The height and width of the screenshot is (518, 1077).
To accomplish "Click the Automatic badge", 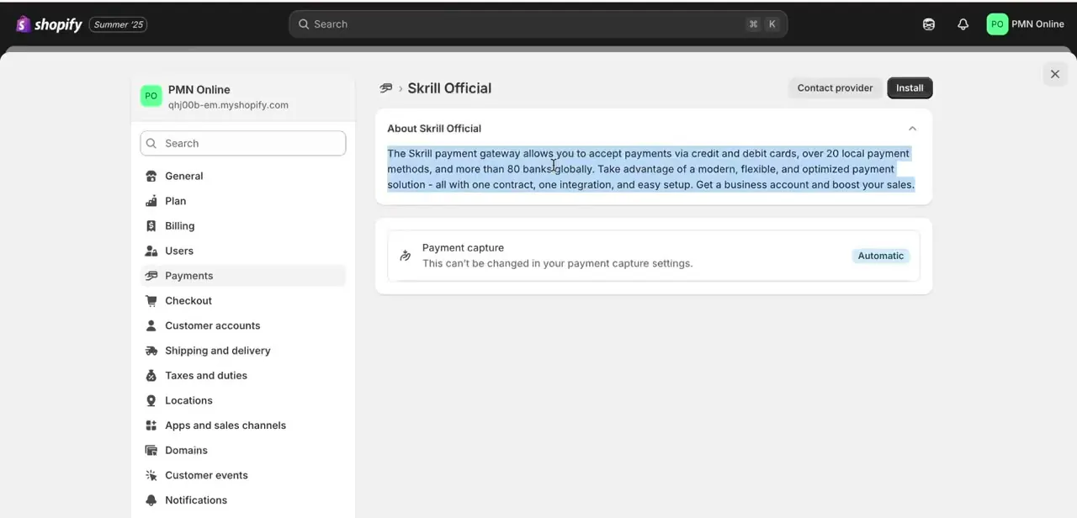I will pyautogui.click(x=881, y=256).
